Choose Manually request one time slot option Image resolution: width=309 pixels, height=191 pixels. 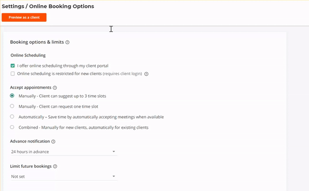tap(12, 106)
